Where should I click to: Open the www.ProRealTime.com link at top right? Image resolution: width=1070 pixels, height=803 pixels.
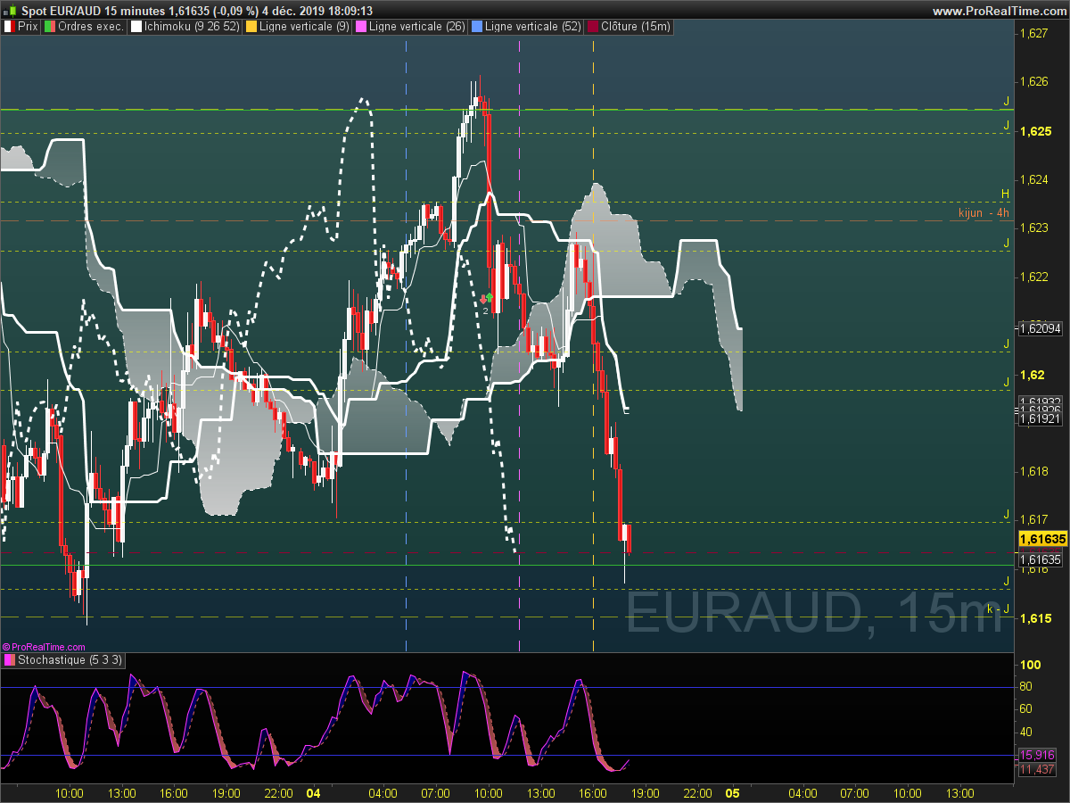click(x=1000, y=11)
